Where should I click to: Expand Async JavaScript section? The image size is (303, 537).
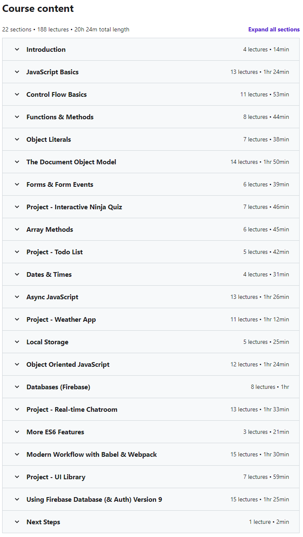(x=151, y=297)
